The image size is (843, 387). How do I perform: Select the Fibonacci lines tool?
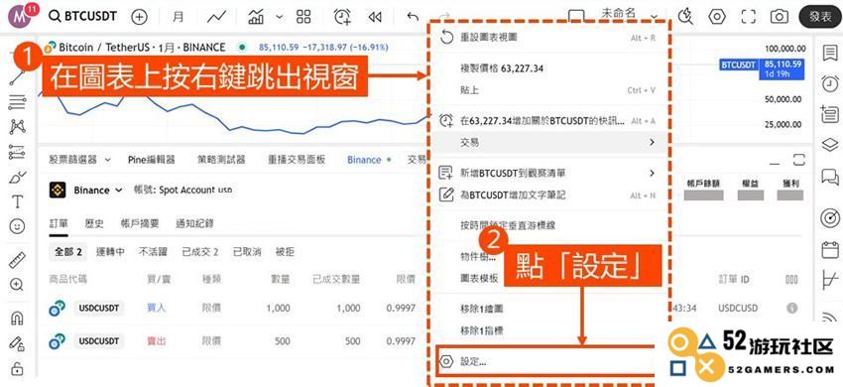[17, 102]
